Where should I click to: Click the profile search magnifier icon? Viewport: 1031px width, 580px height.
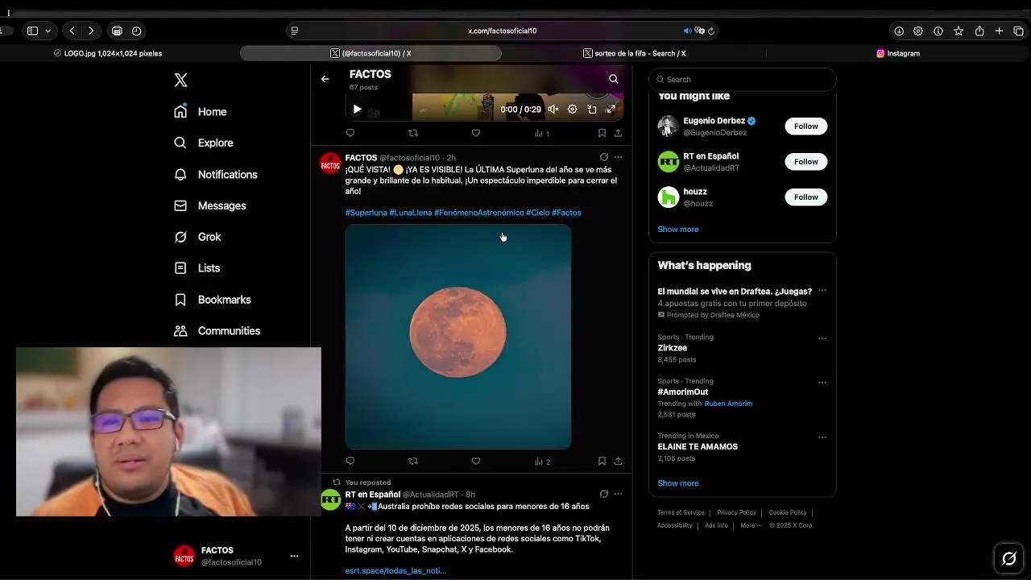[614, 79]
